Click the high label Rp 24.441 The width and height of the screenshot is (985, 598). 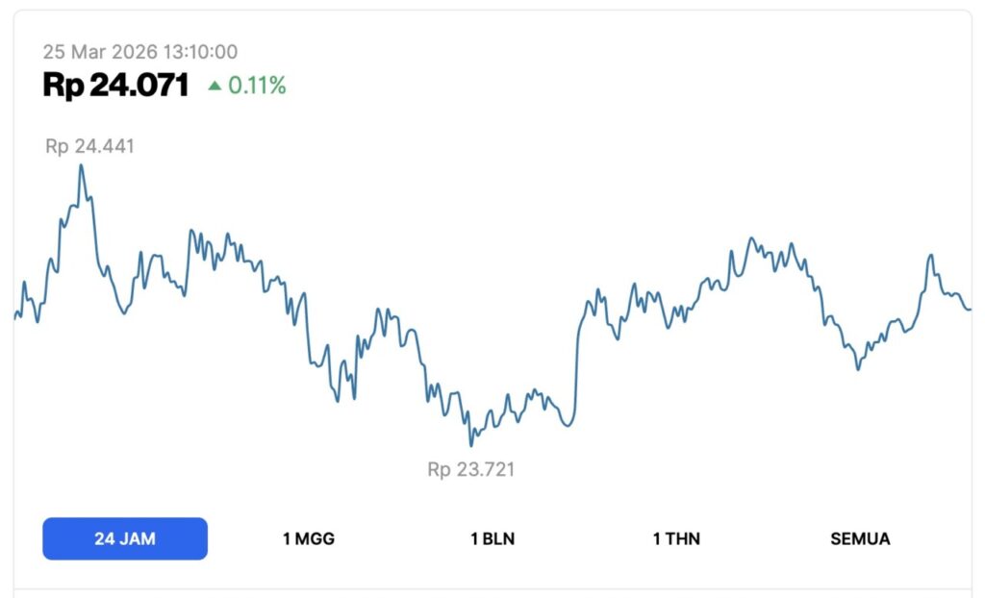(89, 147)
